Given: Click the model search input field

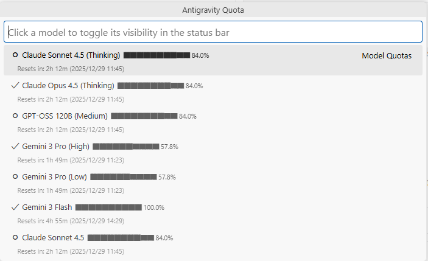Looking at the screenshot, I should [x=213, y=32].
